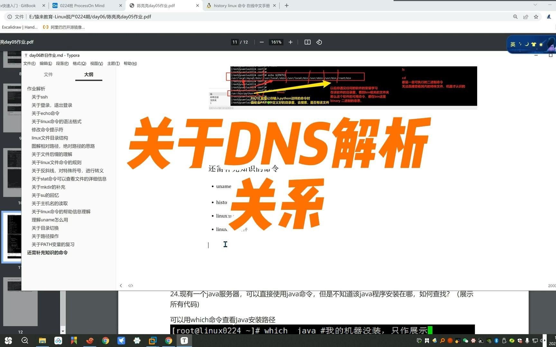This screenshot has width=556, height=347.
Task: Open File Explorer from taskbar
Action: [x=42, y=341]
